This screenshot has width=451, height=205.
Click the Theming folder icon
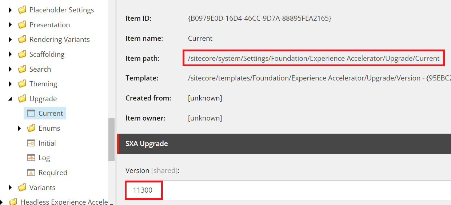coord(22,84)
